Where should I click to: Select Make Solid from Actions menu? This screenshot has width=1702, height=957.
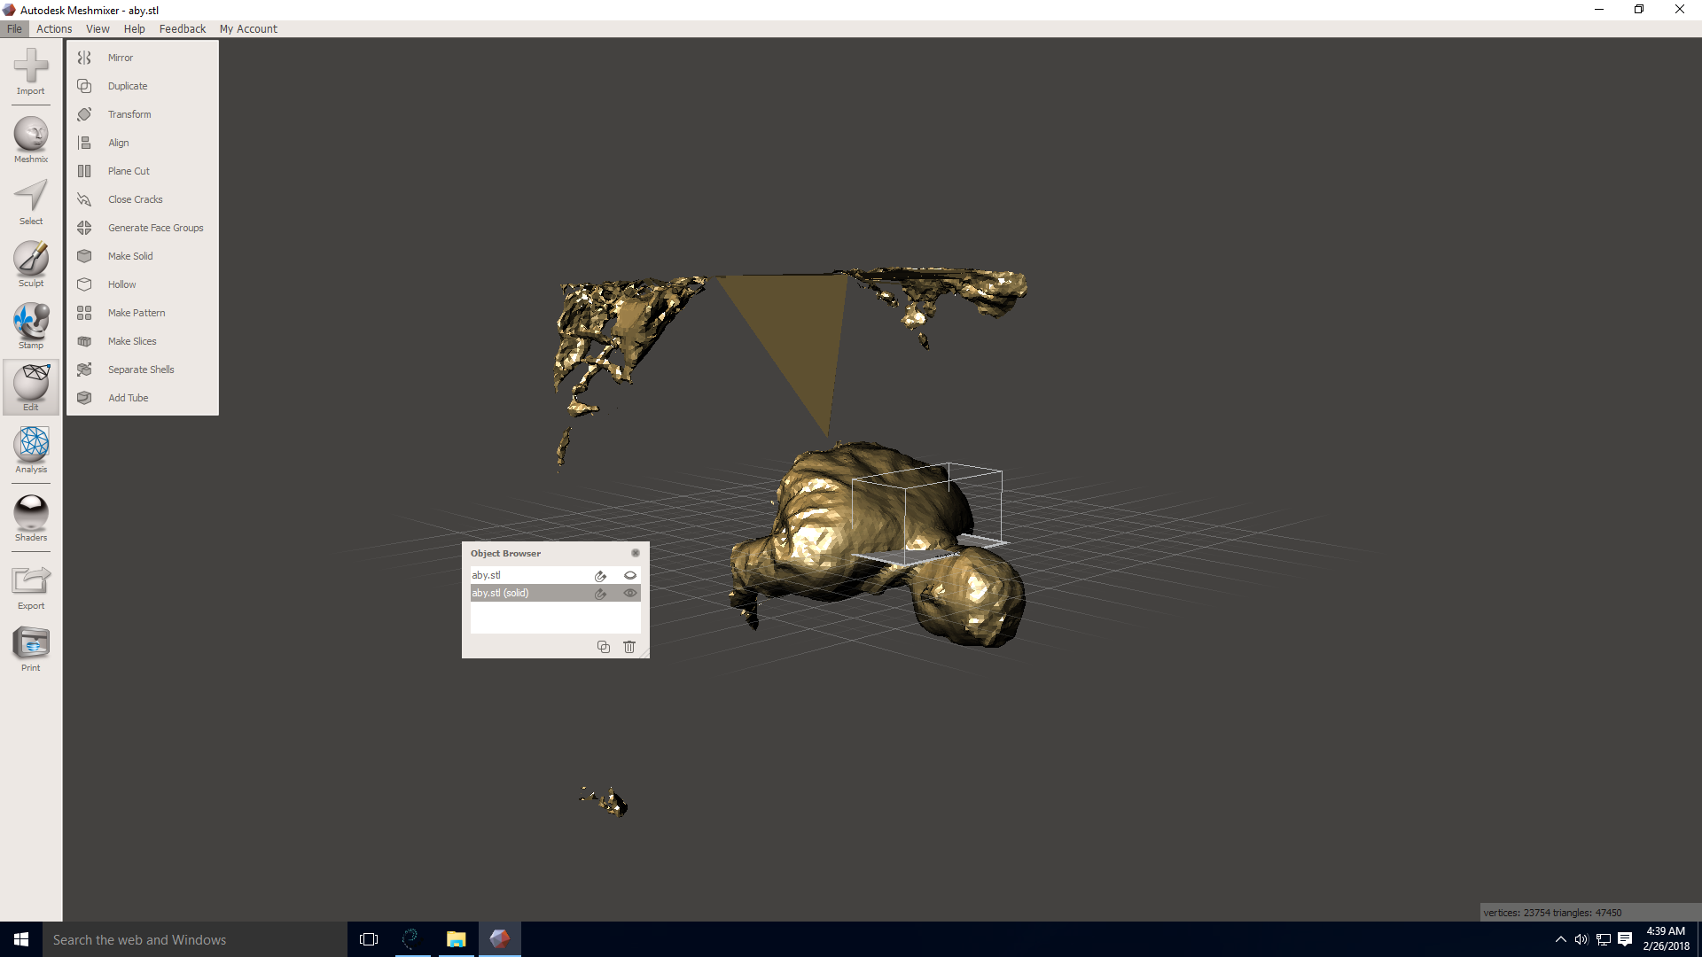(x=131, y=256)
